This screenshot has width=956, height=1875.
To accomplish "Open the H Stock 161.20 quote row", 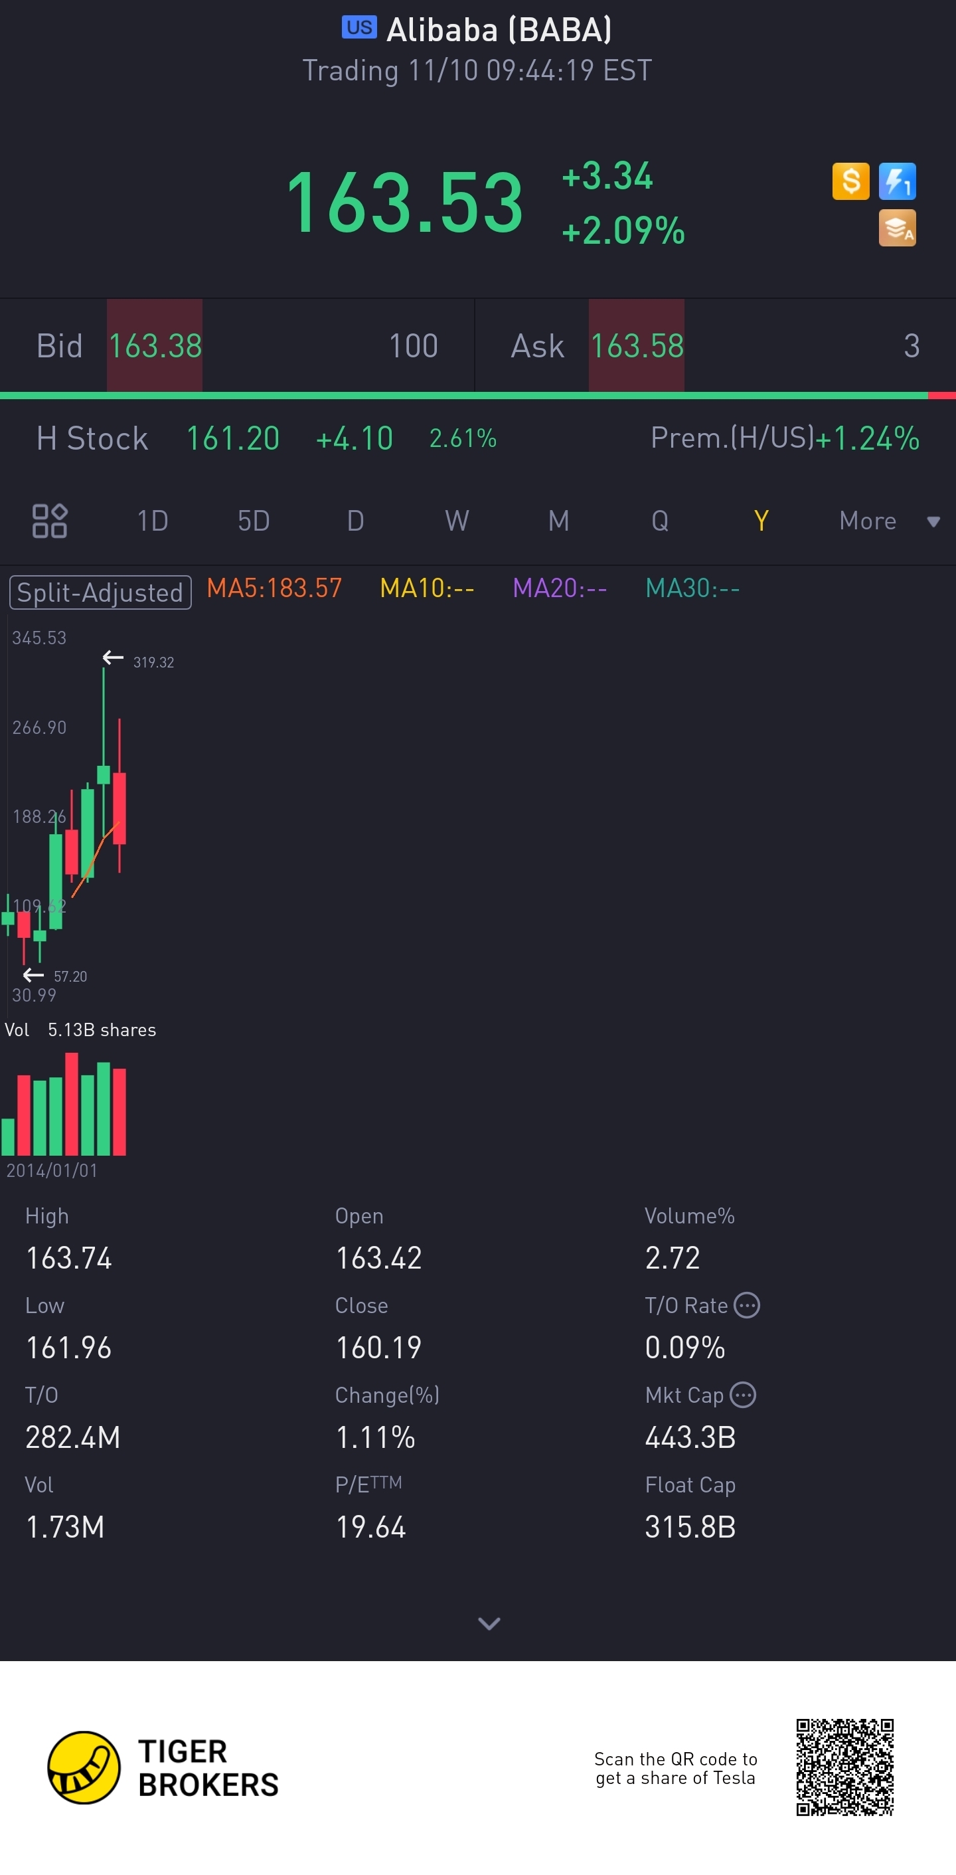I will click(233, 438).
